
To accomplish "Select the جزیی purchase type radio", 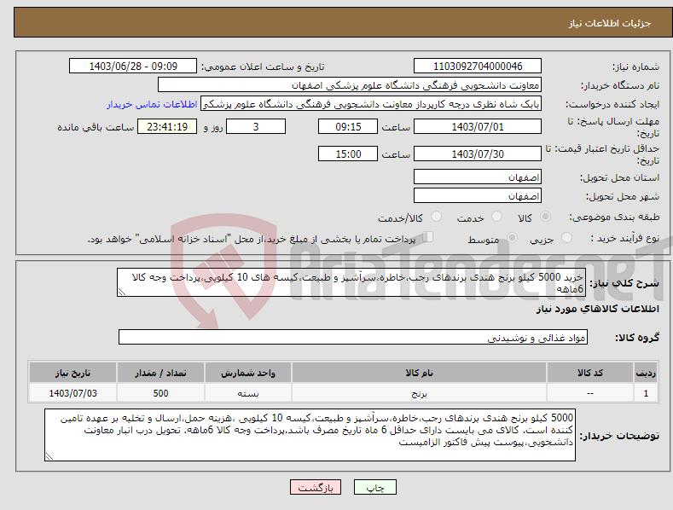I will [566, 238].
